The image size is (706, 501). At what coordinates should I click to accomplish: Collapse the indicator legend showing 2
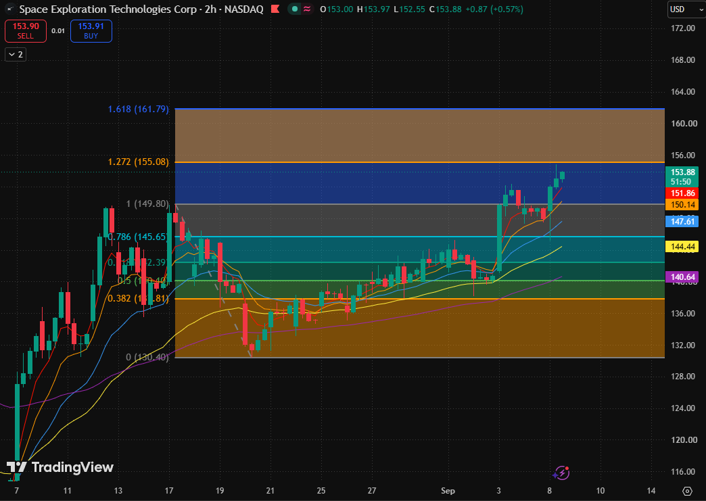pyautogui.click(x=16, y=55)
